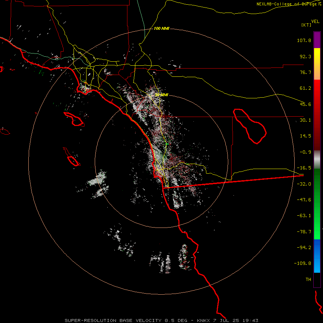Select the 30.1 legend value
This screenshot has width=323, height=323.
(x=305, y=120)
